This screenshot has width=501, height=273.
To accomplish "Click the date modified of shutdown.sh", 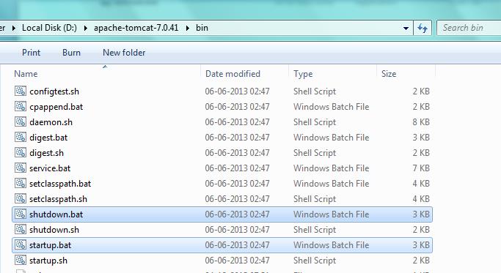I will point(237,230).
